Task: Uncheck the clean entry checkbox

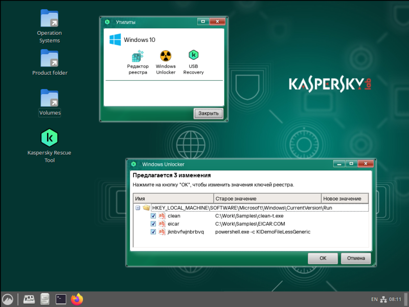Action: pos(153,216)
